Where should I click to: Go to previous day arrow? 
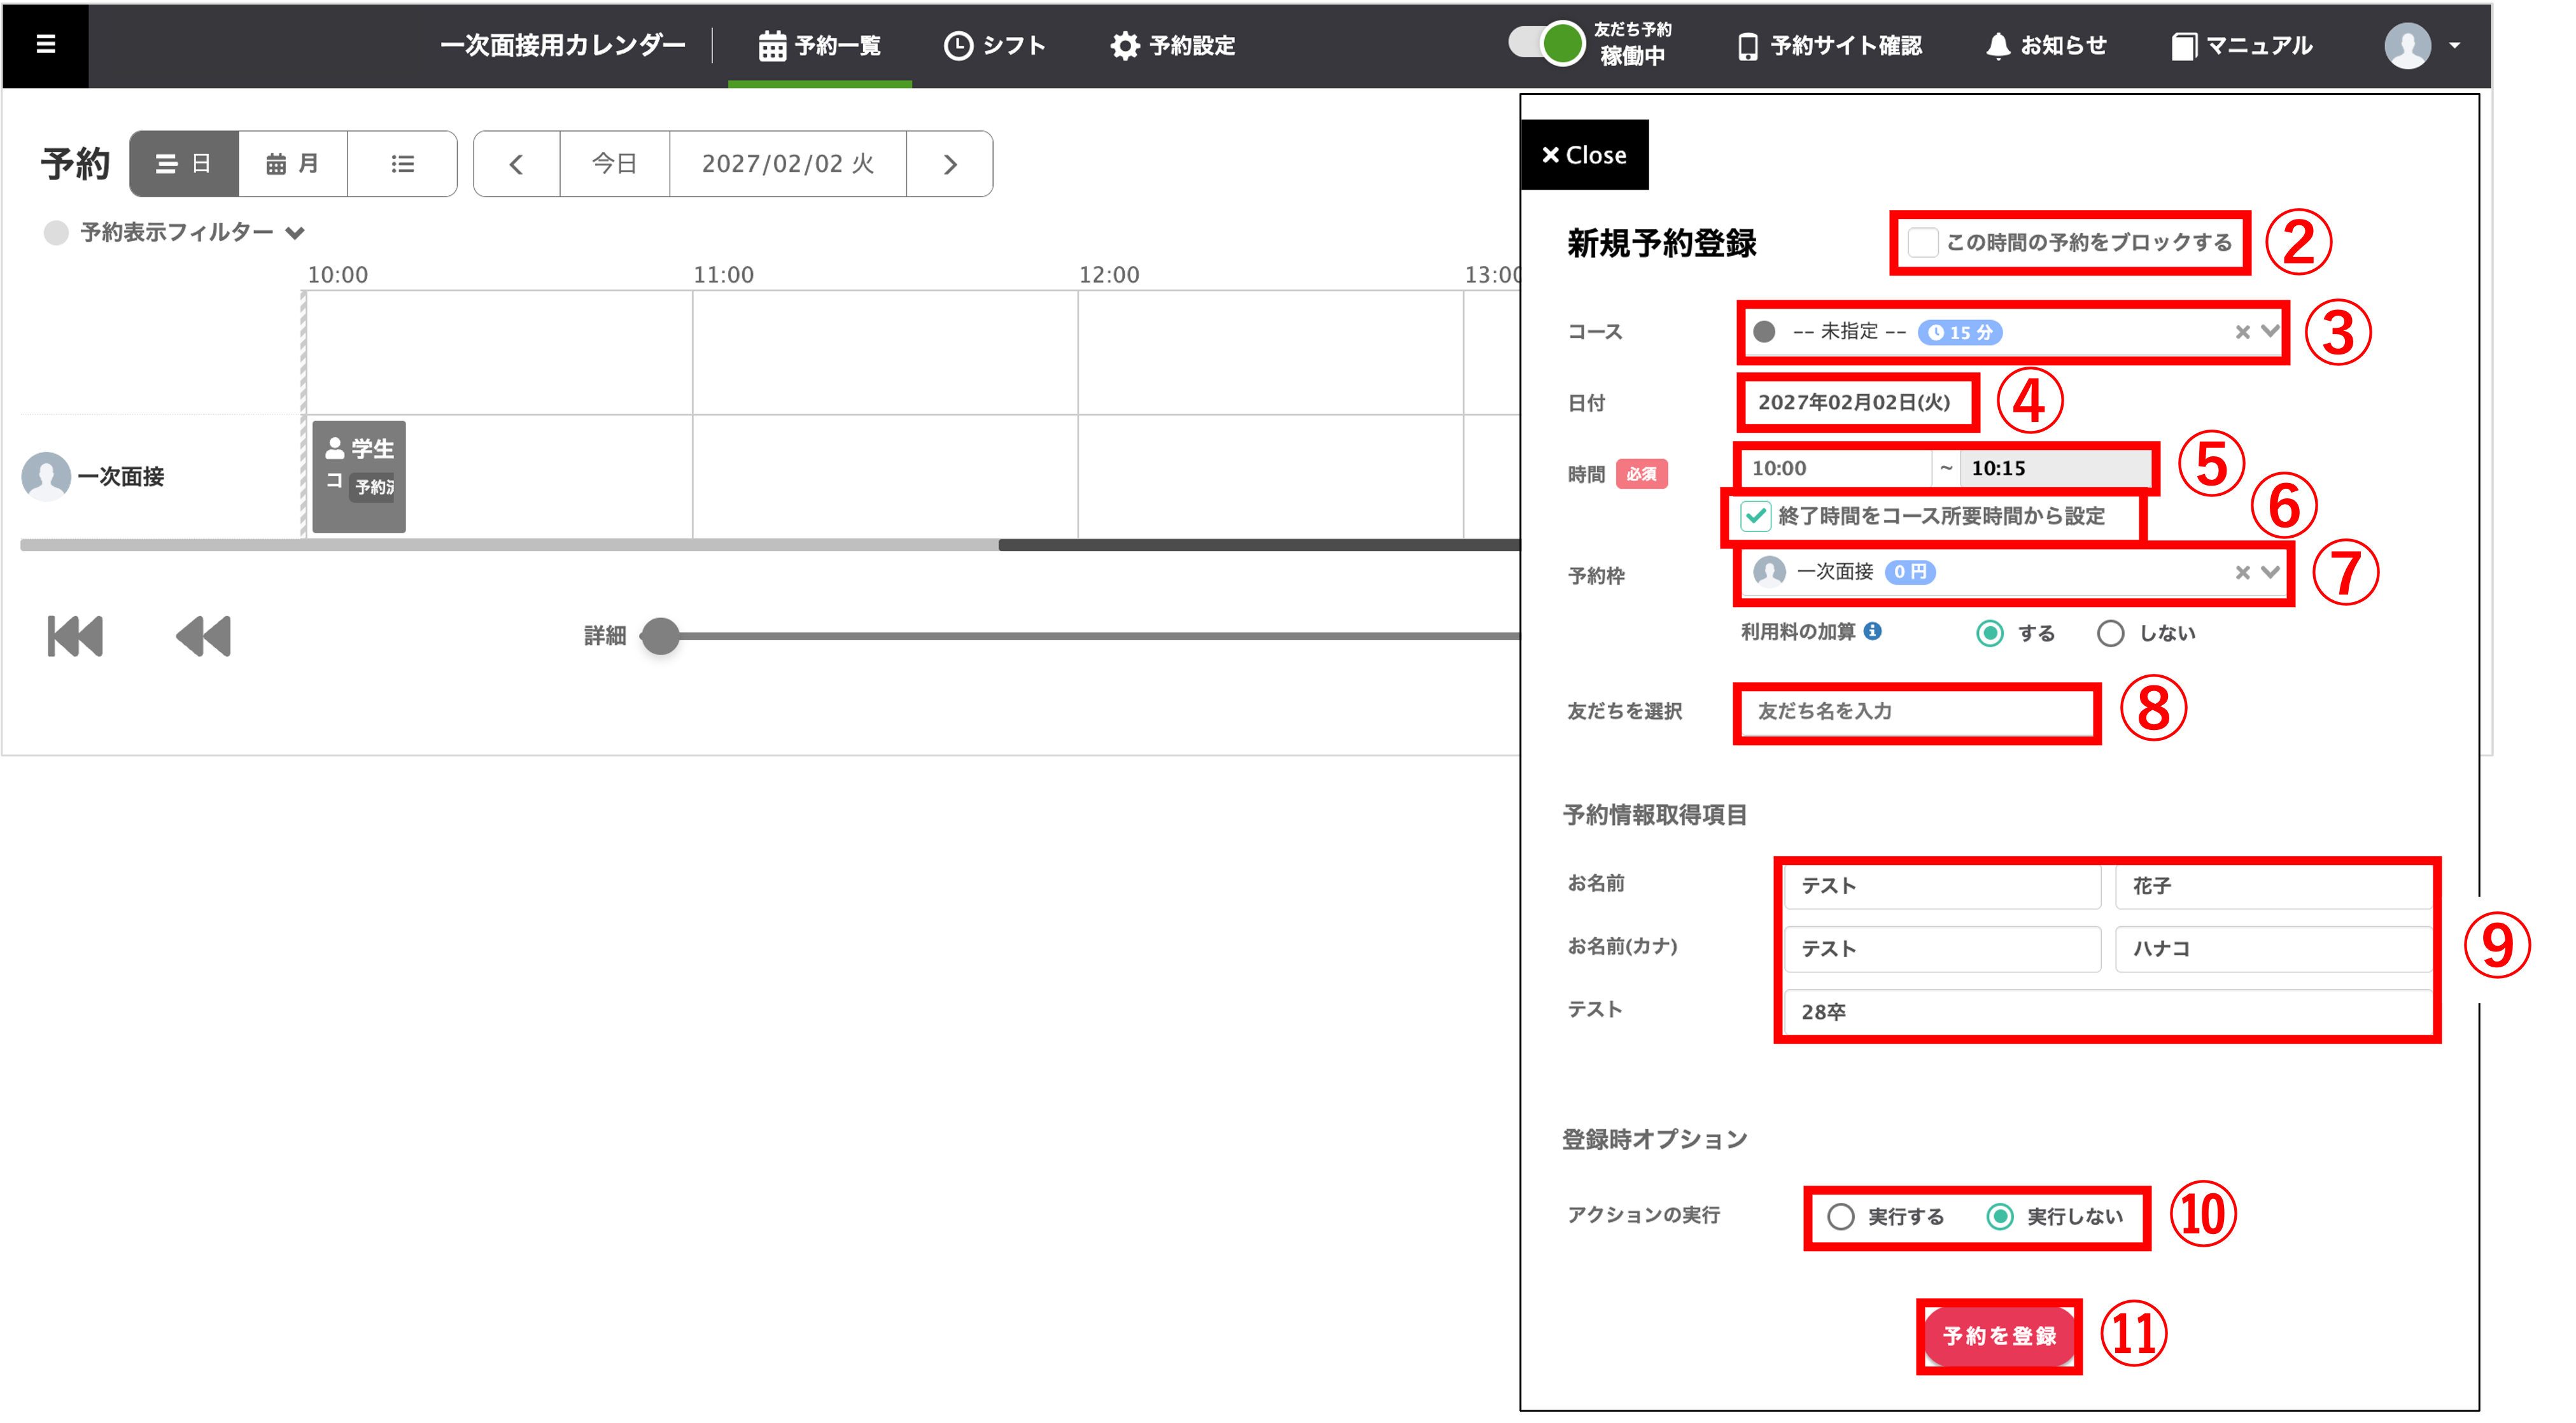click(516, 164)
